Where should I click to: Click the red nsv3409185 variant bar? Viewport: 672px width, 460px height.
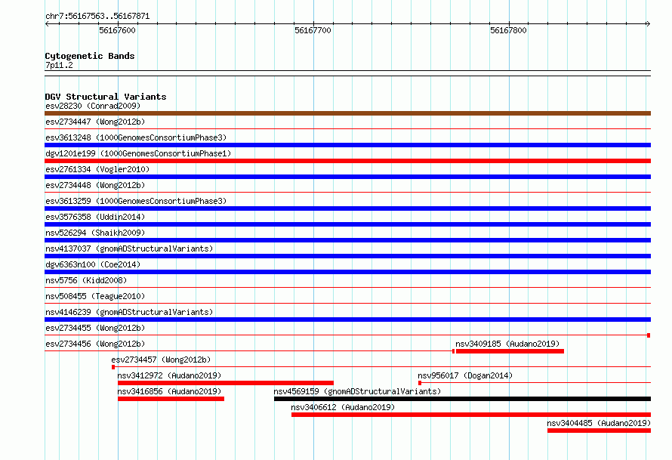pos(510,351)
